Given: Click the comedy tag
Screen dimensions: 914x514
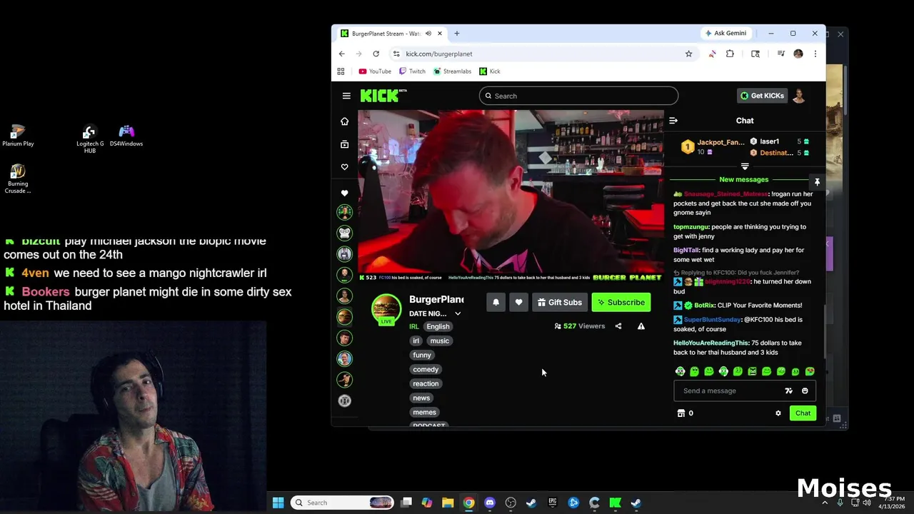Looking at the screenshot, I should point(426,370).
